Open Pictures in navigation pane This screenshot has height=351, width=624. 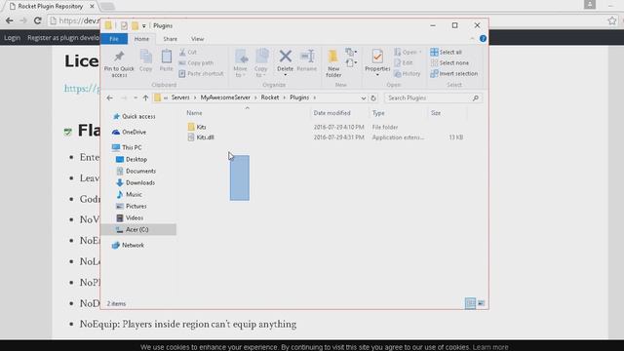coord(132,206)
